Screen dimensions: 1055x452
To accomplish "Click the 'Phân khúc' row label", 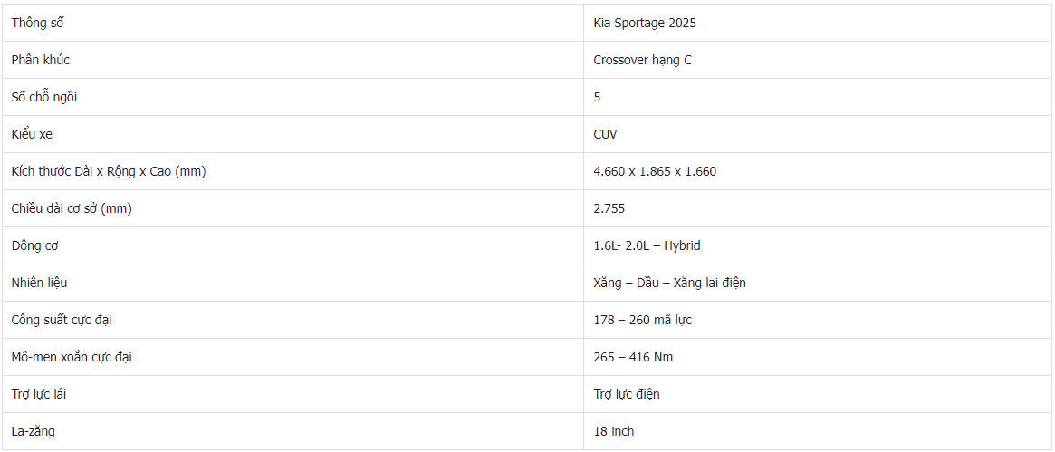I will tap(41, 60).
